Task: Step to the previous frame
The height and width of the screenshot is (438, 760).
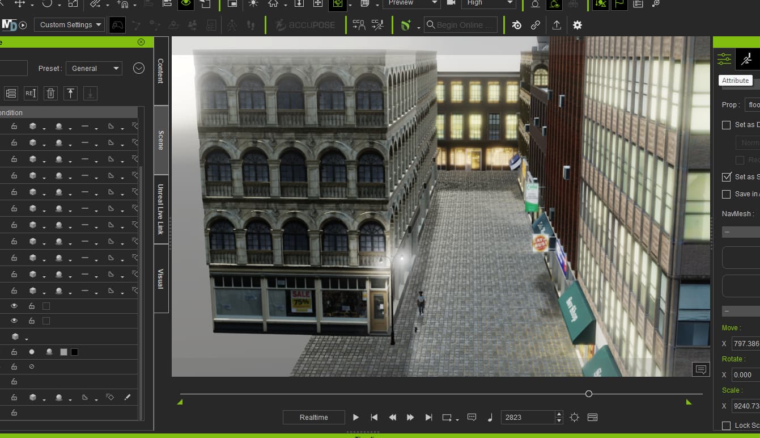Action: click(392, 417)
